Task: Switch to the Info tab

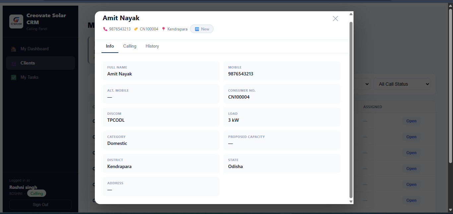Action: (110, 46)
